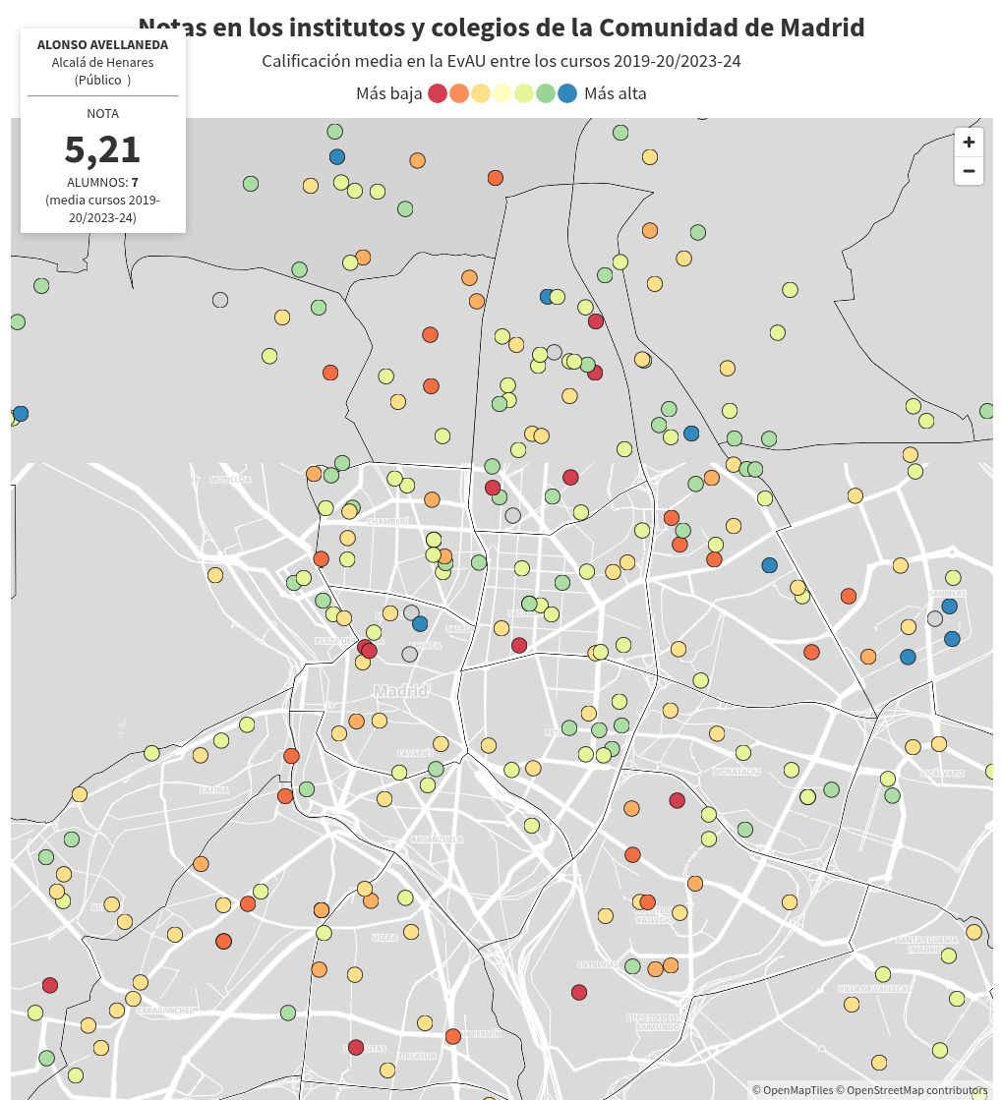This screenshot has height=1100, width=1003.
Task: Click the yellow marker right of USERA label
Action: click(411, 932)
